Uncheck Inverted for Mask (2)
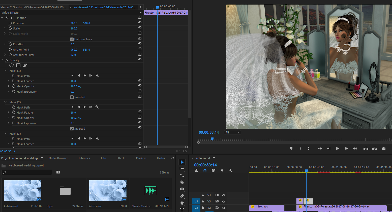This screenshot has height=212, width=392. pyautogui.click(x=72, y=129)
